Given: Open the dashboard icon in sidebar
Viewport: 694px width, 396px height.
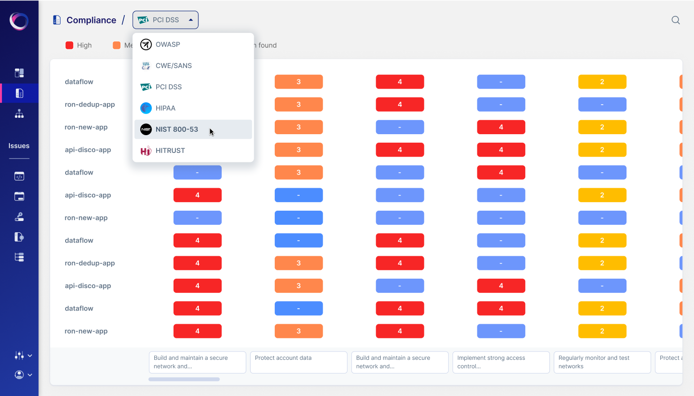Looking at the screenshot, I should (19, 73).
